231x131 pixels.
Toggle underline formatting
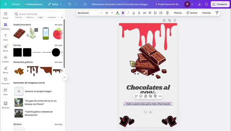click(x=134, y=13)
